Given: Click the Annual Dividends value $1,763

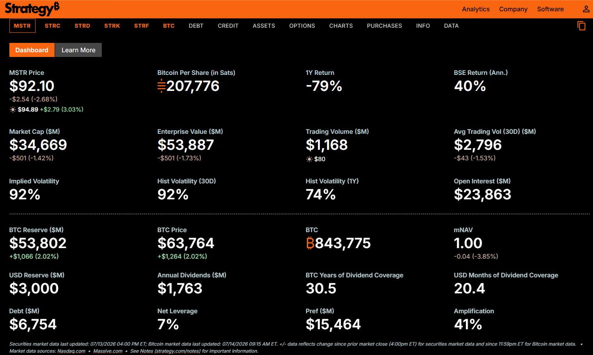Looking at the screenshot, I should (180, 289).
